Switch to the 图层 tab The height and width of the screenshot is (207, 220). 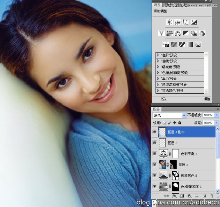coord(156,109)
